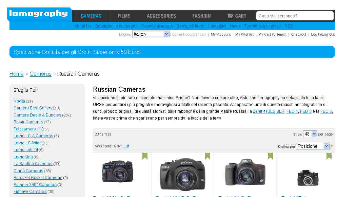This screenshot has height=197, width=337.
Task: Click second large Zenit camera thumbnail
Action: [183, 174]
